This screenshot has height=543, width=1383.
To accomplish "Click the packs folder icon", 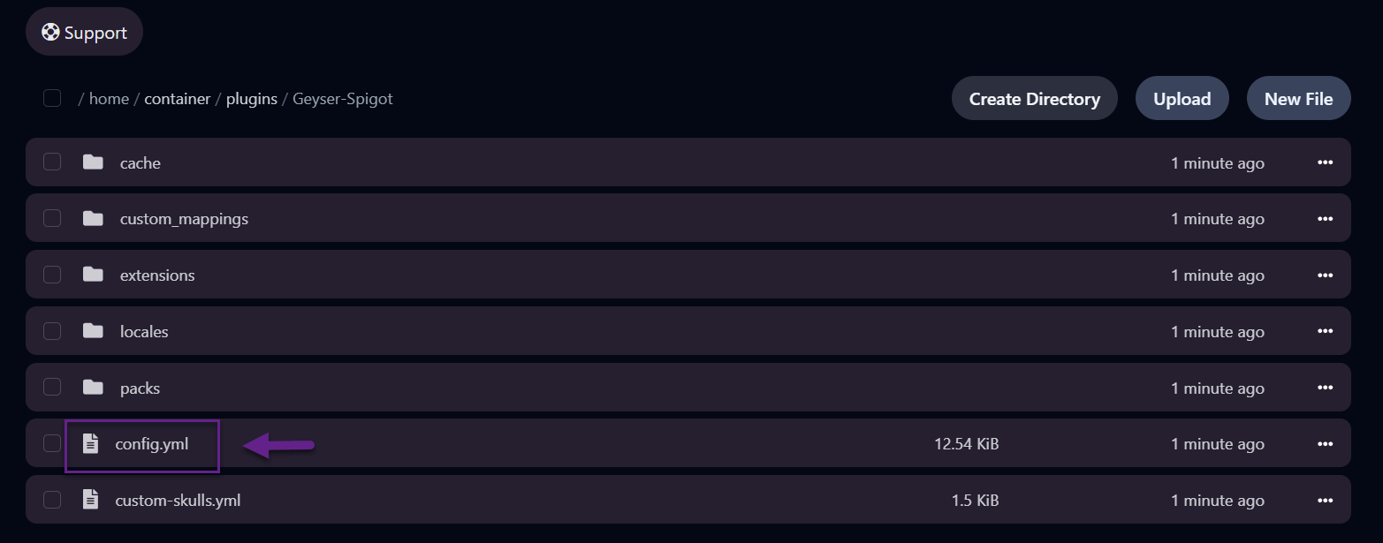I will 93,388.
